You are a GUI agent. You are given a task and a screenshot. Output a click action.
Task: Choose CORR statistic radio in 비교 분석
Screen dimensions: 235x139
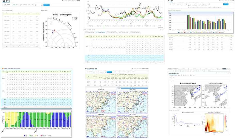204,6
